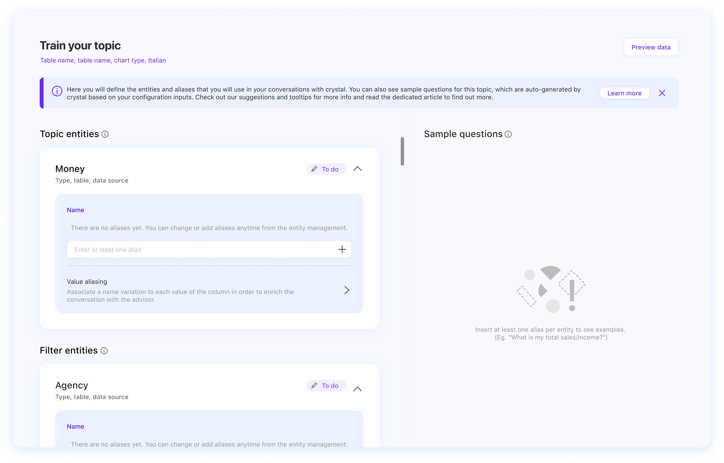Screen dimensions: 724x463
Task: Dismiss the info banner with the X
Action: pos(662,93)
